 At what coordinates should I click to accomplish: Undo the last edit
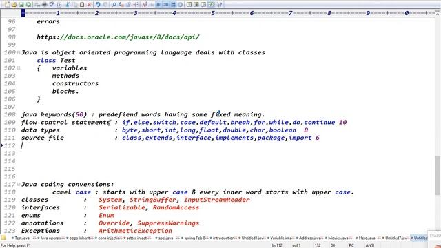pos(98,5)
